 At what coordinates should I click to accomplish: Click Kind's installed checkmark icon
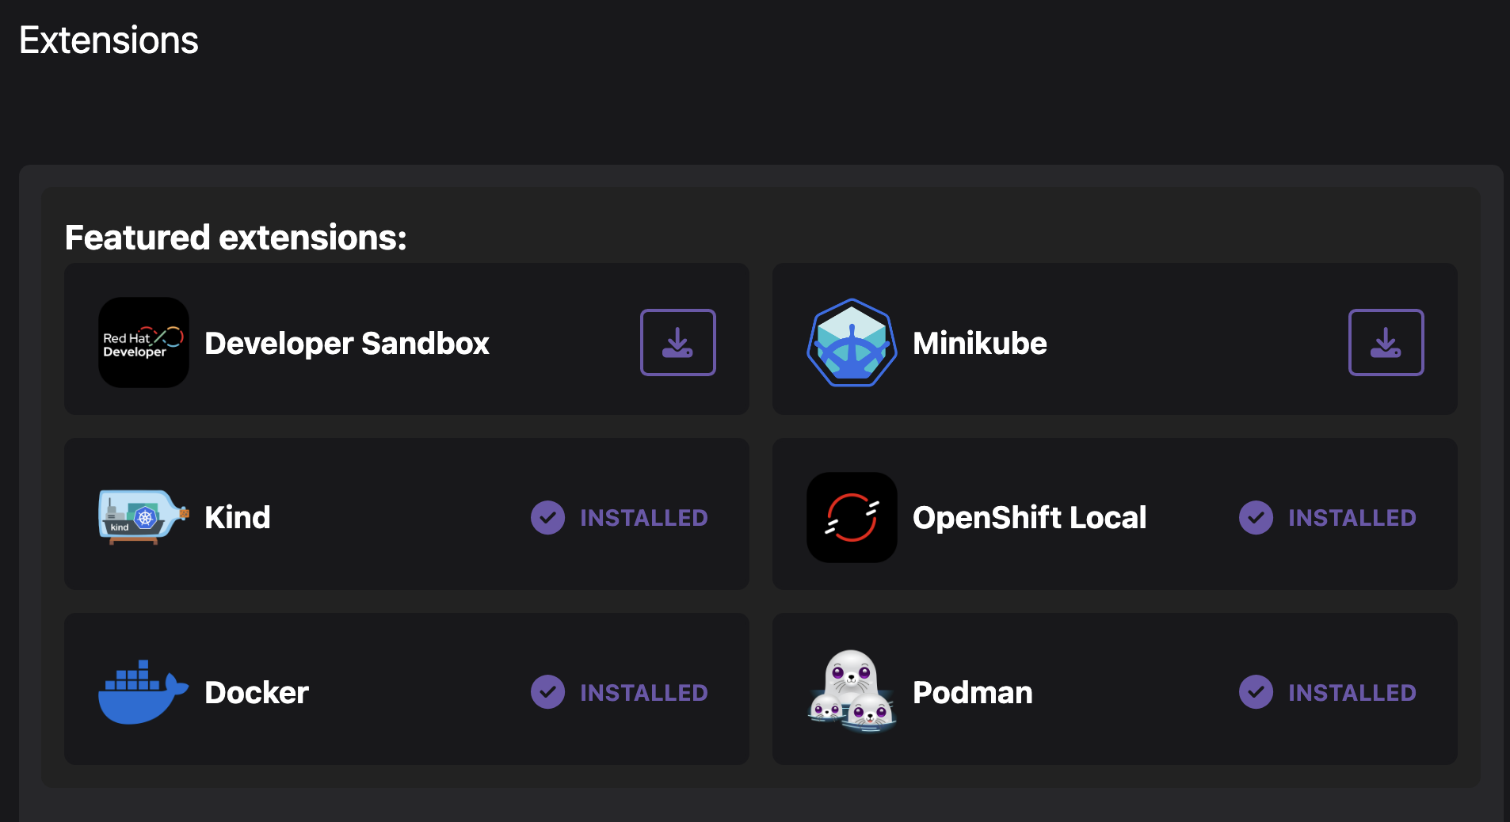point(547,518)
